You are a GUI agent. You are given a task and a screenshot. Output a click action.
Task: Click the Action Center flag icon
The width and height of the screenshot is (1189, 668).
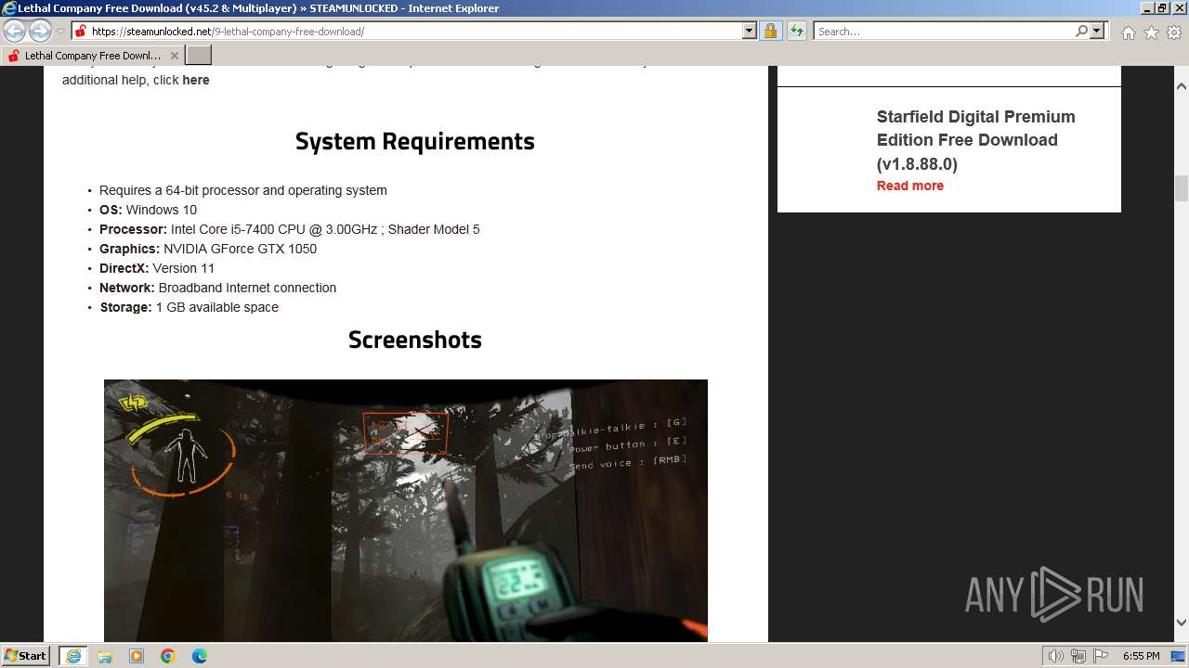1100,656
